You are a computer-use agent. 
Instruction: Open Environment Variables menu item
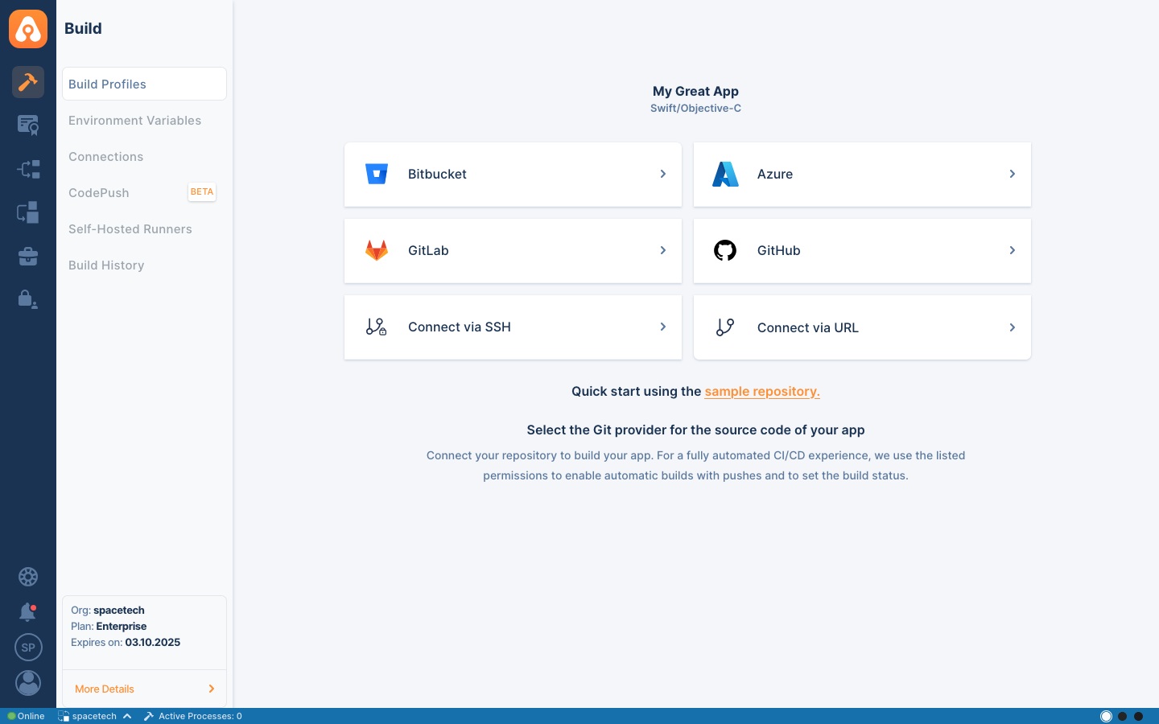134,121
